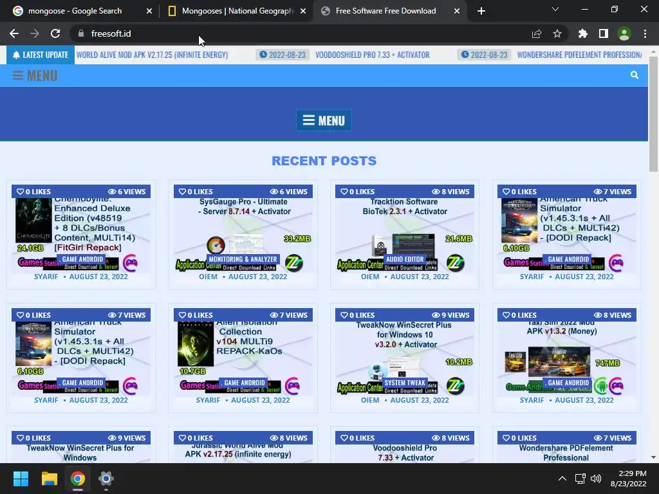Open VoodooShield Pro 7.33 ticker link

pyautogui.click(x=373, y=55)
